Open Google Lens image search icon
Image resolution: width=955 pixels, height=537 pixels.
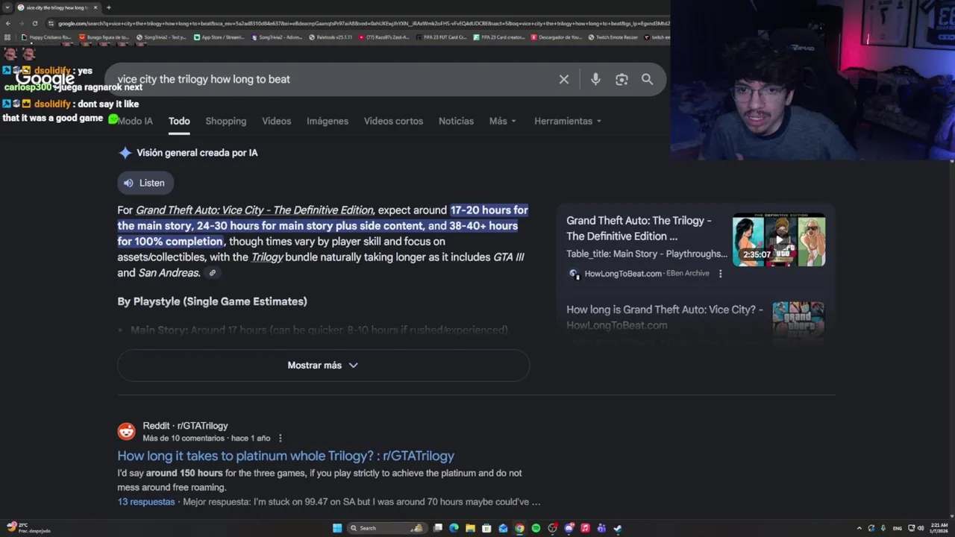click(621, 79)
